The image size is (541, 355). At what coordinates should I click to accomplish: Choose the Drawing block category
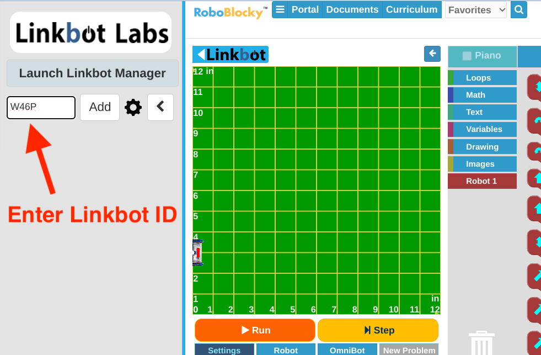(x=483, y=147)
